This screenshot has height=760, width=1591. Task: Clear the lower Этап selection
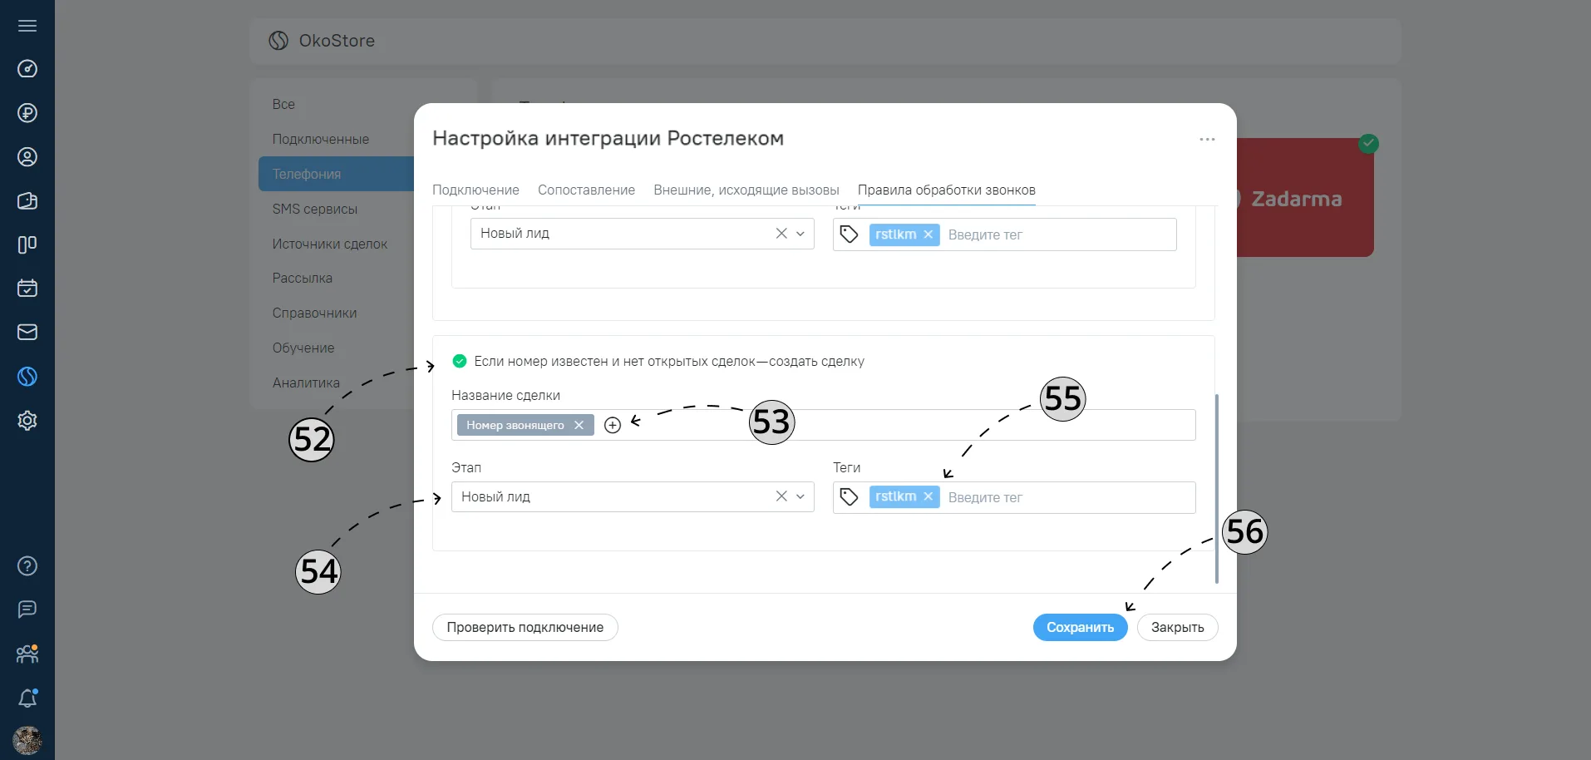pyautogui.click(x=781, y=496)
